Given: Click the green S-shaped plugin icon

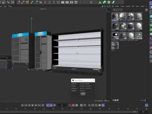Looking at the screenshot, I should click(113, 2).
